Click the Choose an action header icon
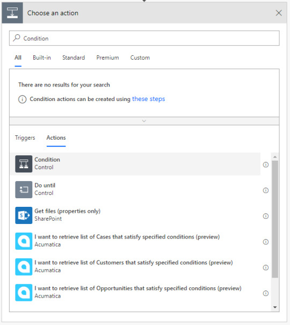The image size is (290, 325). click(12, 13)
